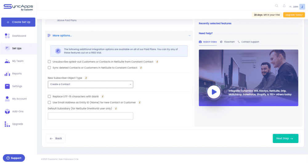Click the Need help? heading
The width and height of the screenshot is (308, 167).
coord(206,33)
